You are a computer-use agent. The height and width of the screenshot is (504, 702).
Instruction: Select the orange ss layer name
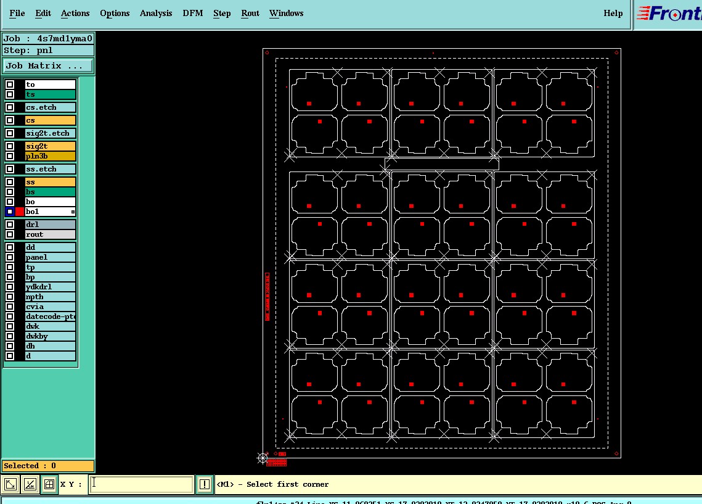pyautogui.click(x=50, y=182)
